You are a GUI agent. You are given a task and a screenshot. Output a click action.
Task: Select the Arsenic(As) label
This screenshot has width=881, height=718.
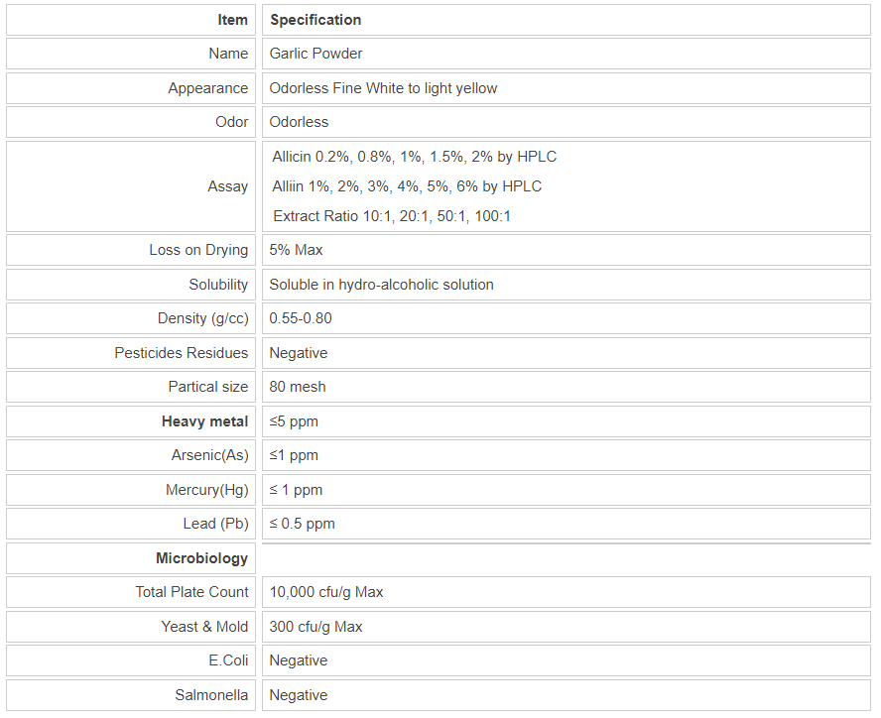(x=209, y=455)
